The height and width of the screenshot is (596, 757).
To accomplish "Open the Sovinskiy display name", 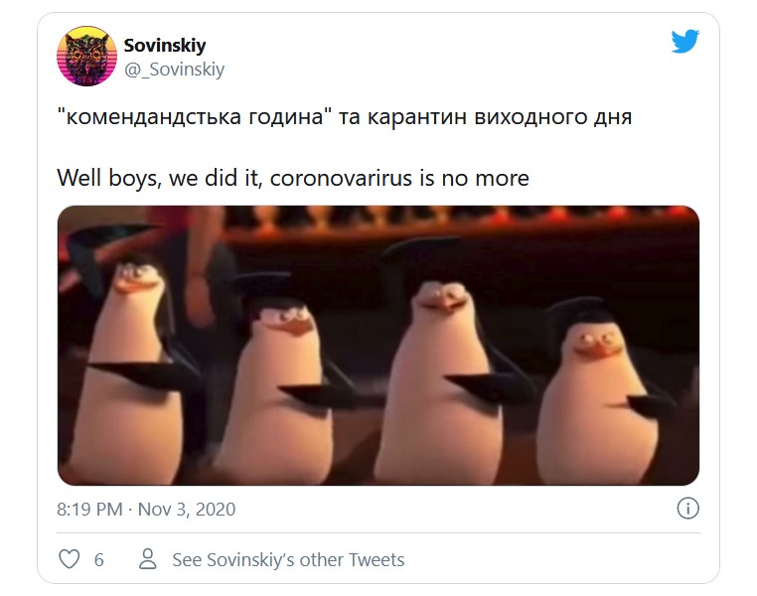I will pyautogui.click(x=165, y=46).
